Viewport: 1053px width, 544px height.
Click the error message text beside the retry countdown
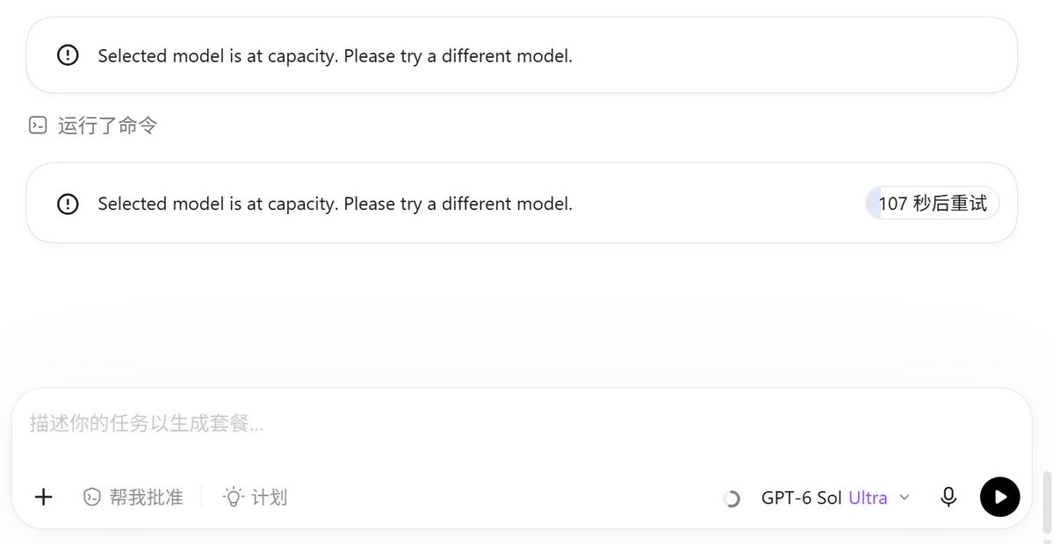click(x=335, y=204)
